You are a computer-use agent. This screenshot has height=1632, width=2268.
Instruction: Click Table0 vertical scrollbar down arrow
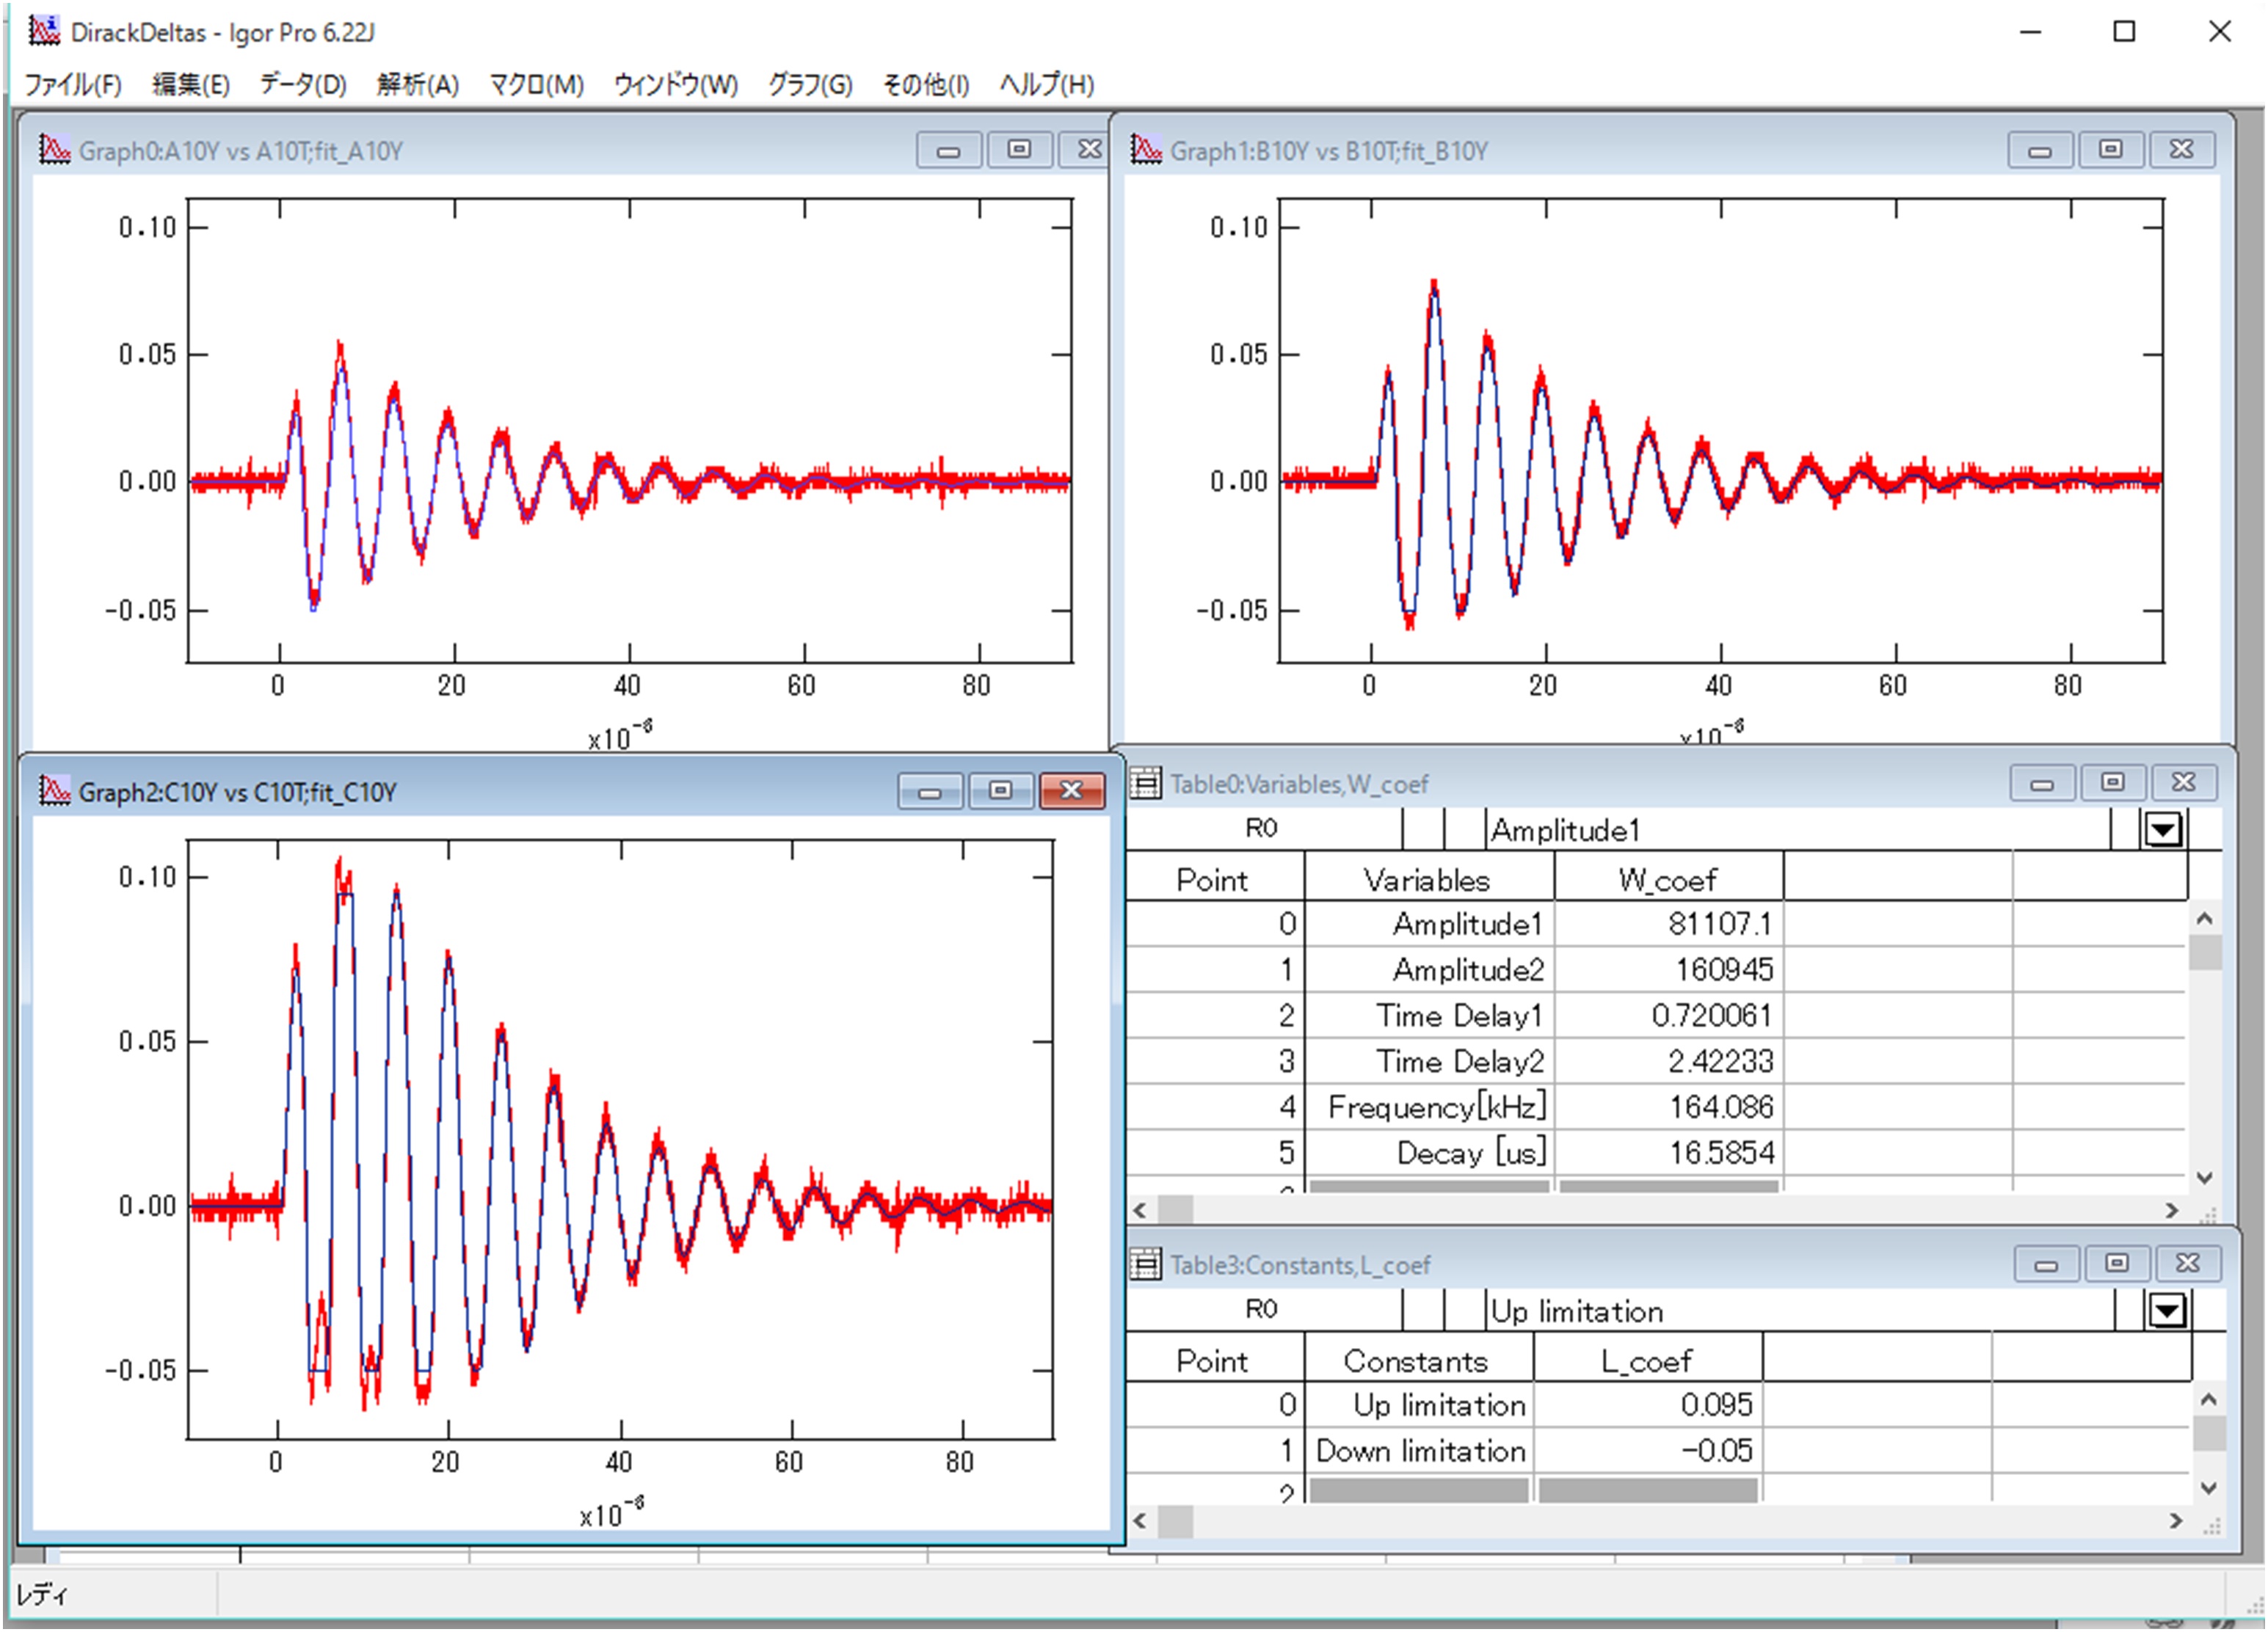click(2204, 1178)
